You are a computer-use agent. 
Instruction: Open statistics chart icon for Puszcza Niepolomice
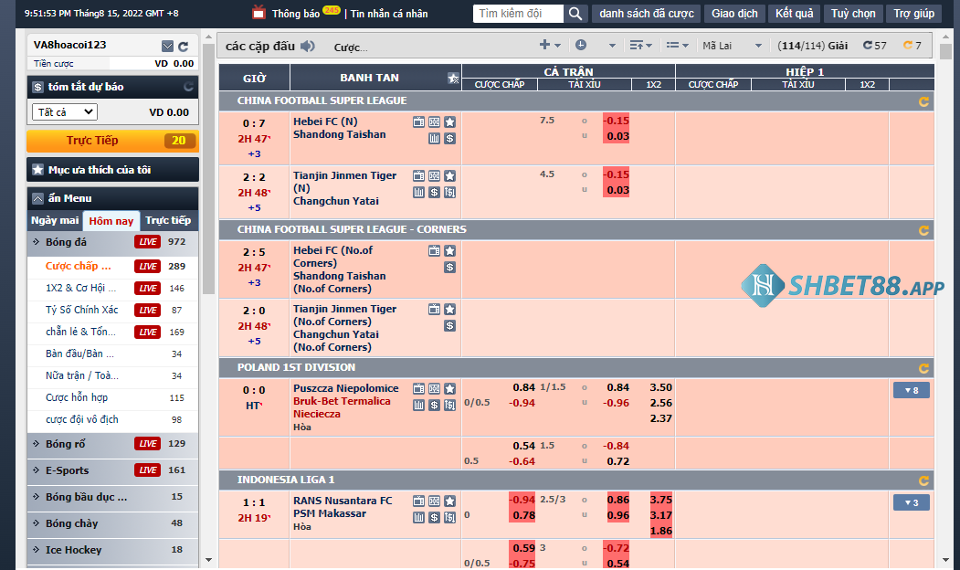coord(418,405)
